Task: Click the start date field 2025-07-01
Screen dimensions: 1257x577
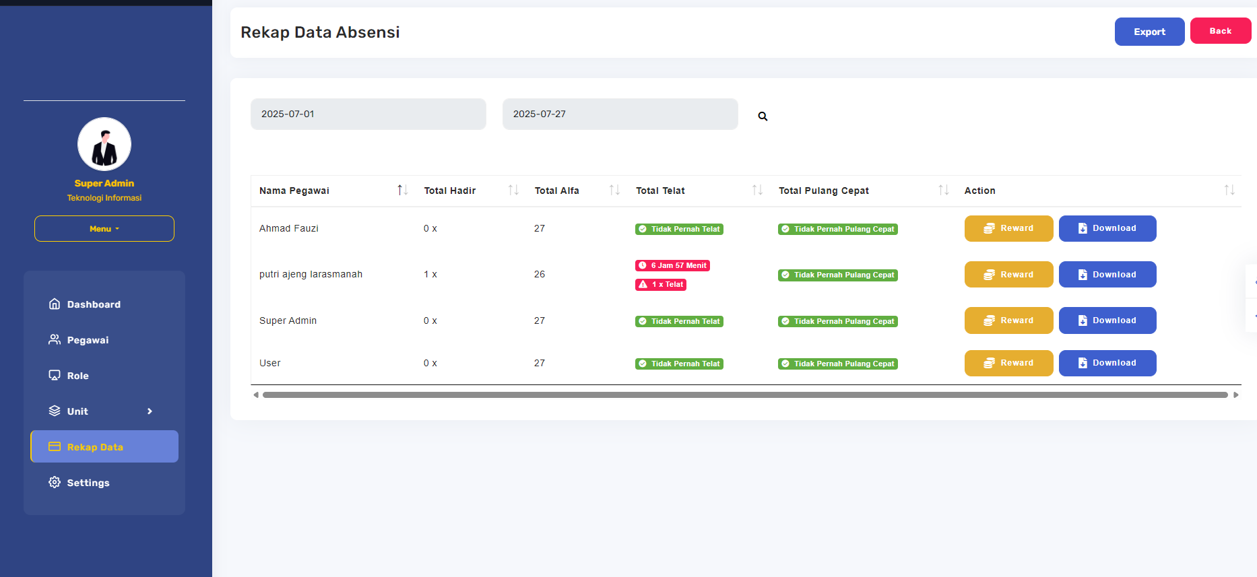Action: pyautogui.click(x=368, y=114)
